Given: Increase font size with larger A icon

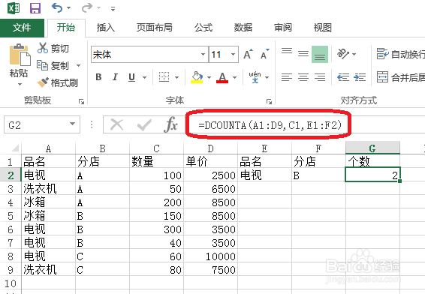Looking at the screenshot, I should click(x=248, y=54).
